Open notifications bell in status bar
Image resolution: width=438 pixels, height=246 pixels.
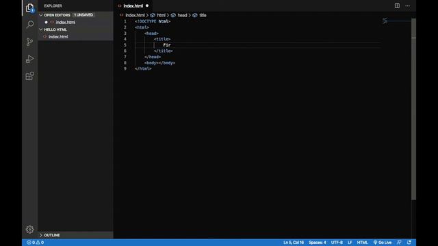point(409,243)
